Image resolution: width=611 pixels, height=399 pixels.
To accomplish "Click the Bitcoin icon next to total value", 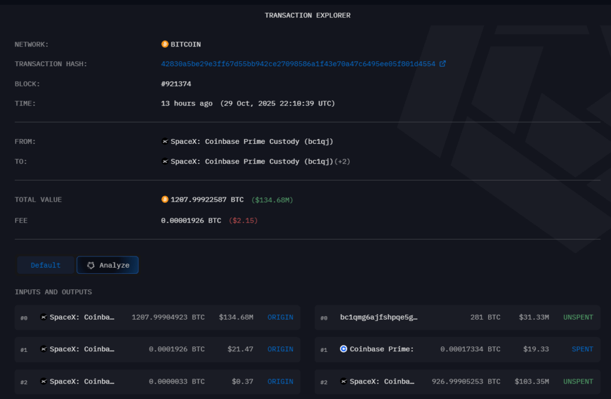I will pos(165,200).
